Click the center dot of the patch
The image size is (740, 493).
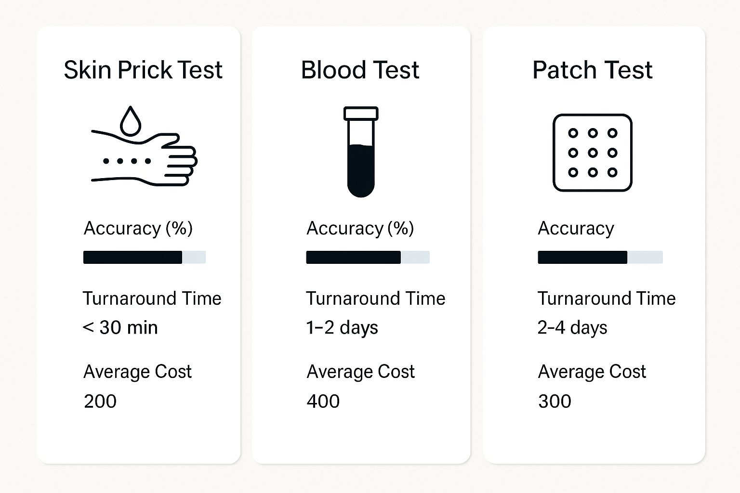pos(593,153)
